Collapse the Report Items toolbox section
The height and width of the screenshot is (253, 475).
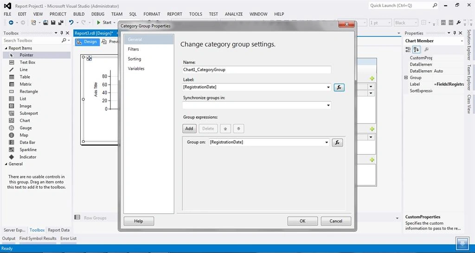[6, 48]
